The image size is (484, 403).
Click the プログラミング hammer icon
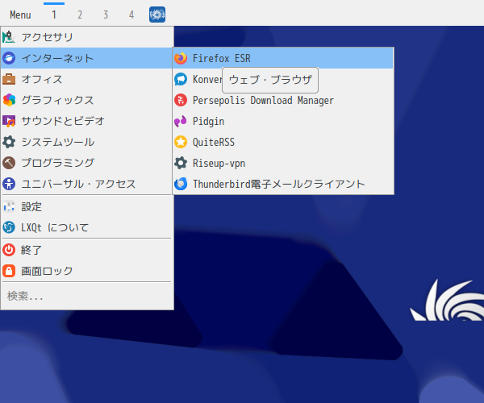point(9,163)
